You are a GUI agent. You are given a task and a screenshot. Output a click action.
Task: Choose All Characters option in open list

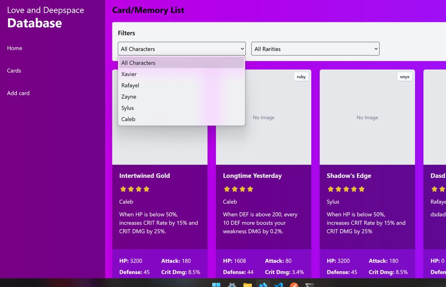tap(182, 63)
